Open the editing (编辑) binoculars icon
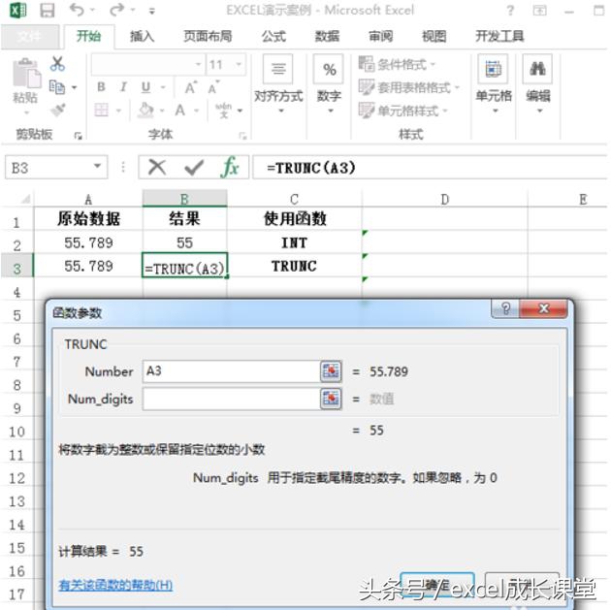The height and width of the screenshot is (610, 611). (x=537, y=69)
